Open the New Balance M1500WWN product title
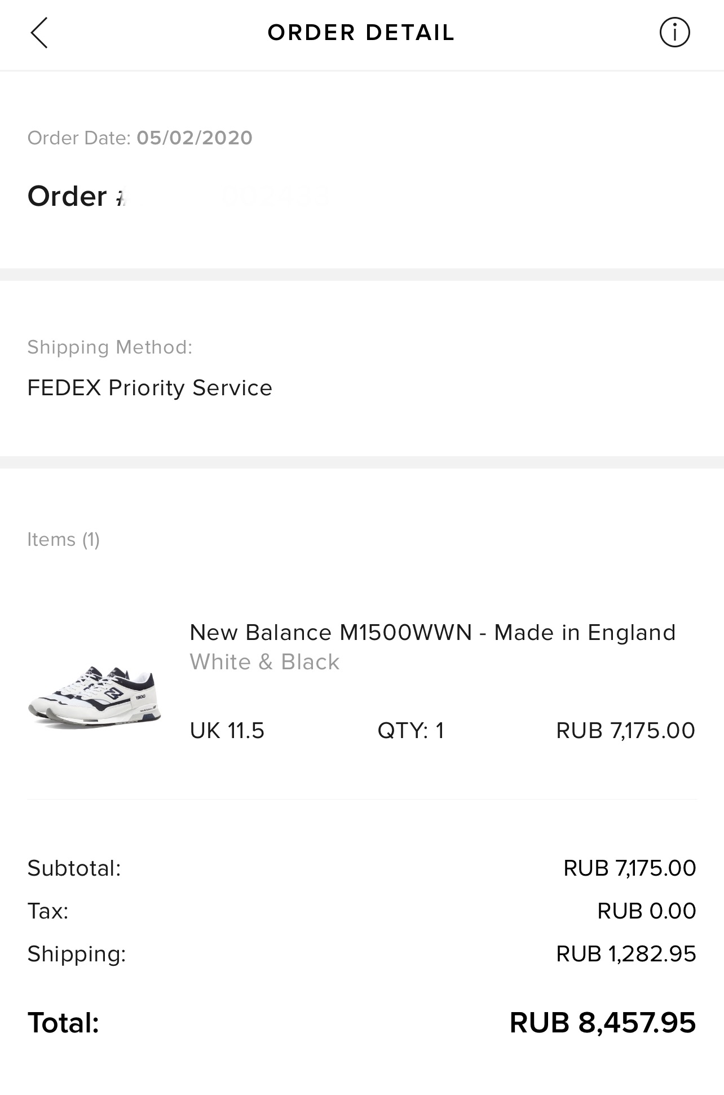Viewport: 724px width, 1095px height. click(x=432, y=633)
